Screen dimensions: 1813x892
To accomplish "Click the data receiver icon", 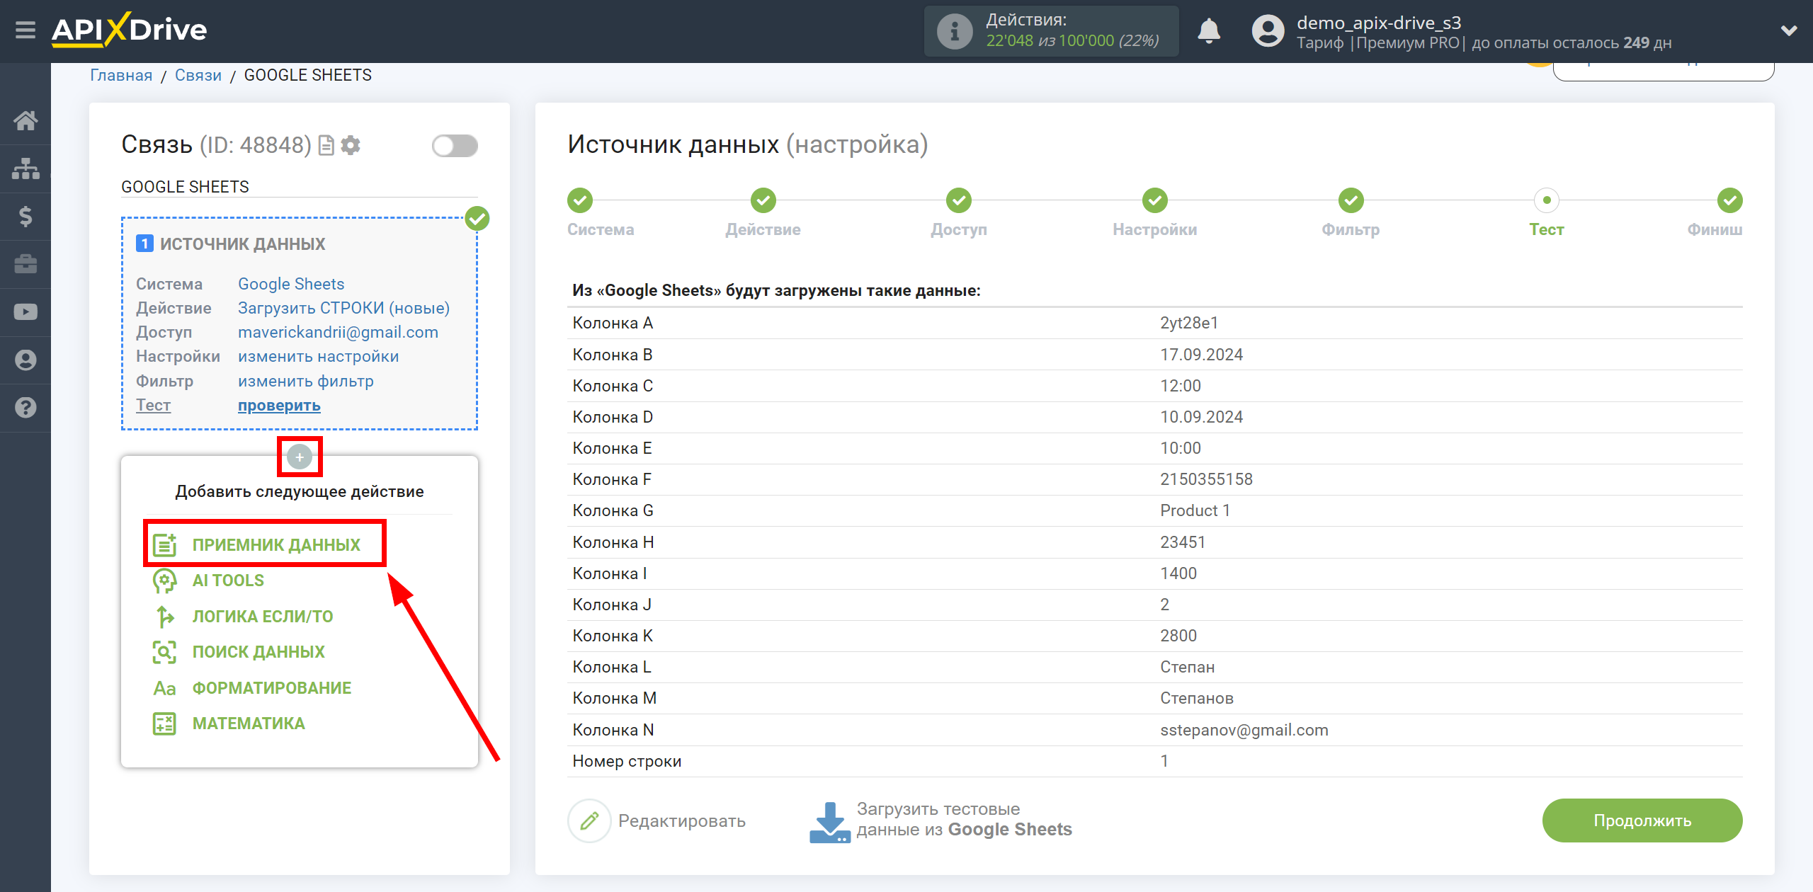I will [164, 544].
